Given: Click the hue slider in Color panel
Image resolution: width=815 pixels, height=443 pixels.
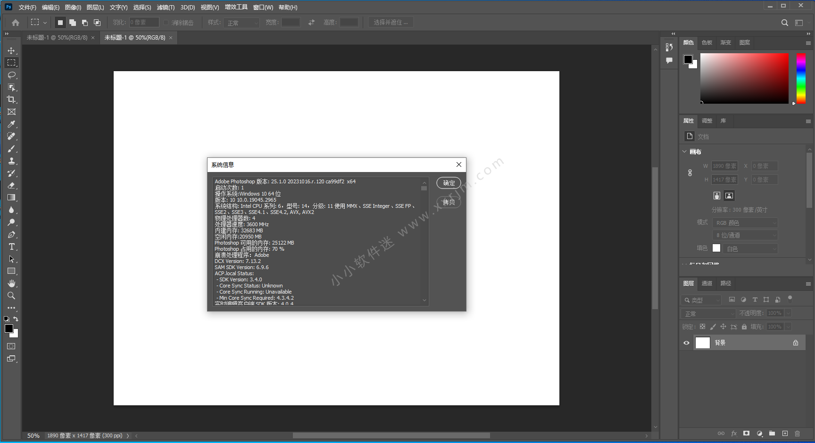Looking at the screenshot, I should coord(801,78).
